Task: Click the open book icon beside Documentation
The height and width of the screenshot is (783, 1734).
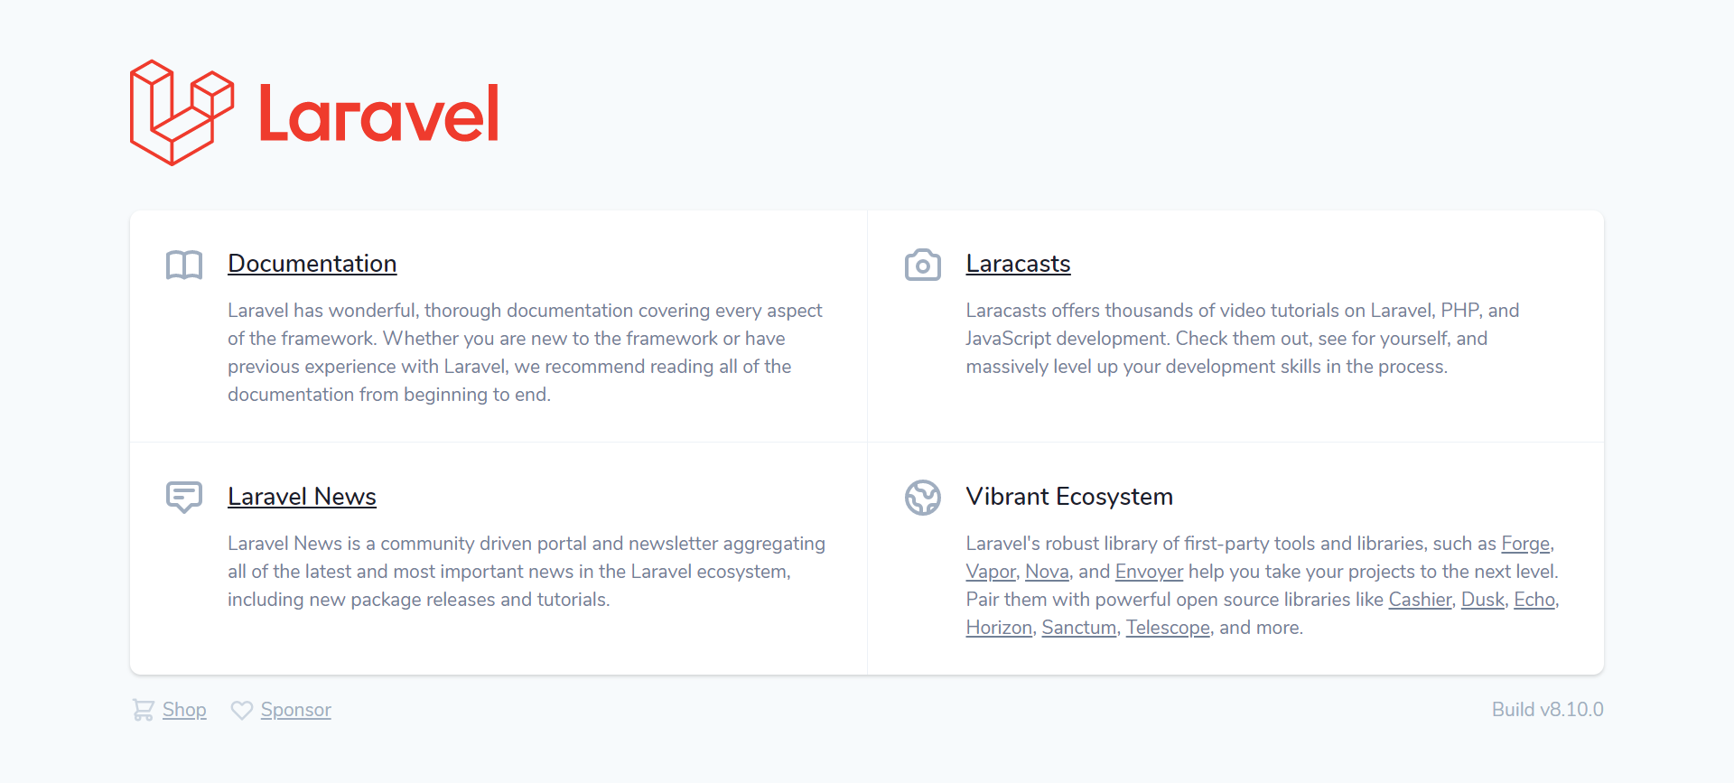Action: coord(184,265)
